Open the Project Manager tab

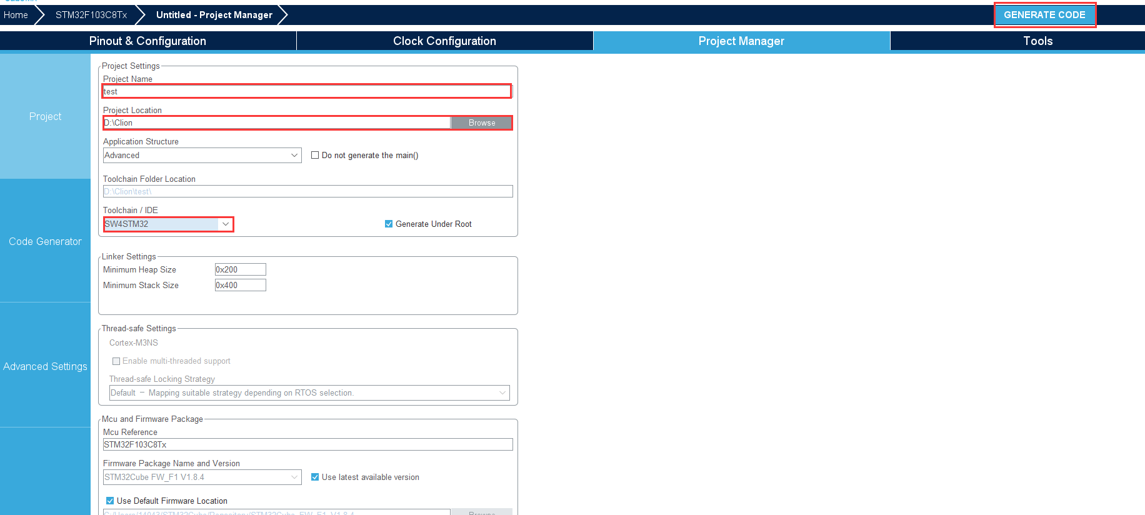coord(741,41)
